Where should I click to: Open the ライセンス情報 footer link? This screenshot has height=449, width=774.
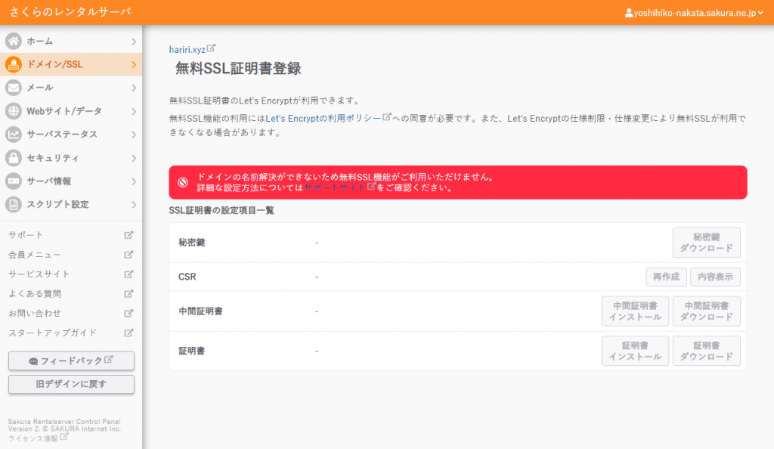tap(33, 438)
